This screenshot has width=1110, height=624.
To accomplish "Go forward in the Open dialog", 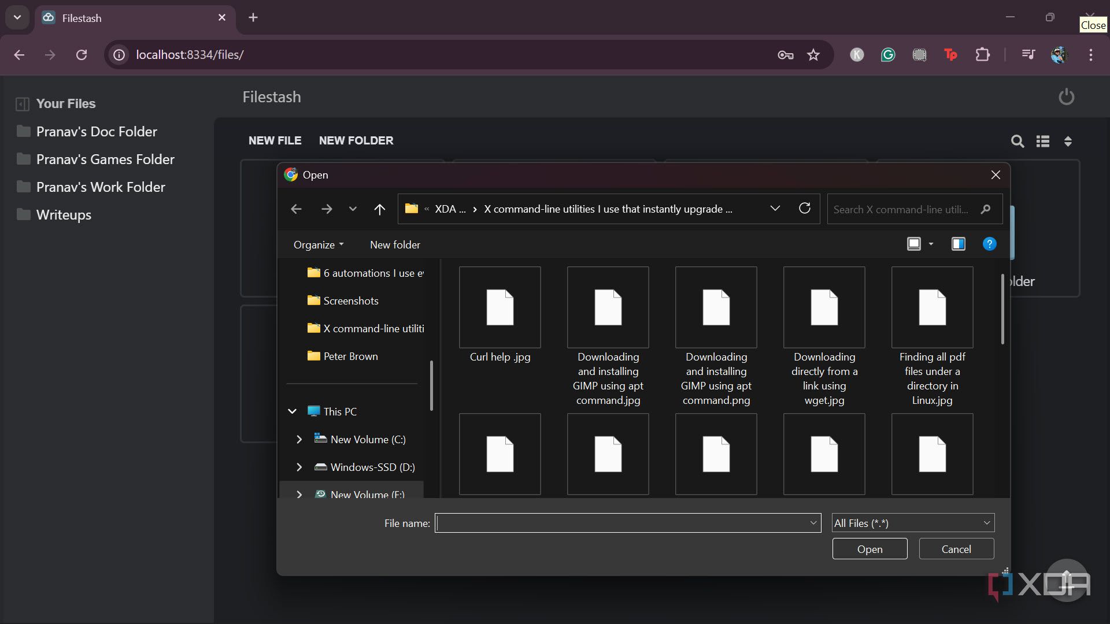I will pyautogui.click(x=327, y=209).
